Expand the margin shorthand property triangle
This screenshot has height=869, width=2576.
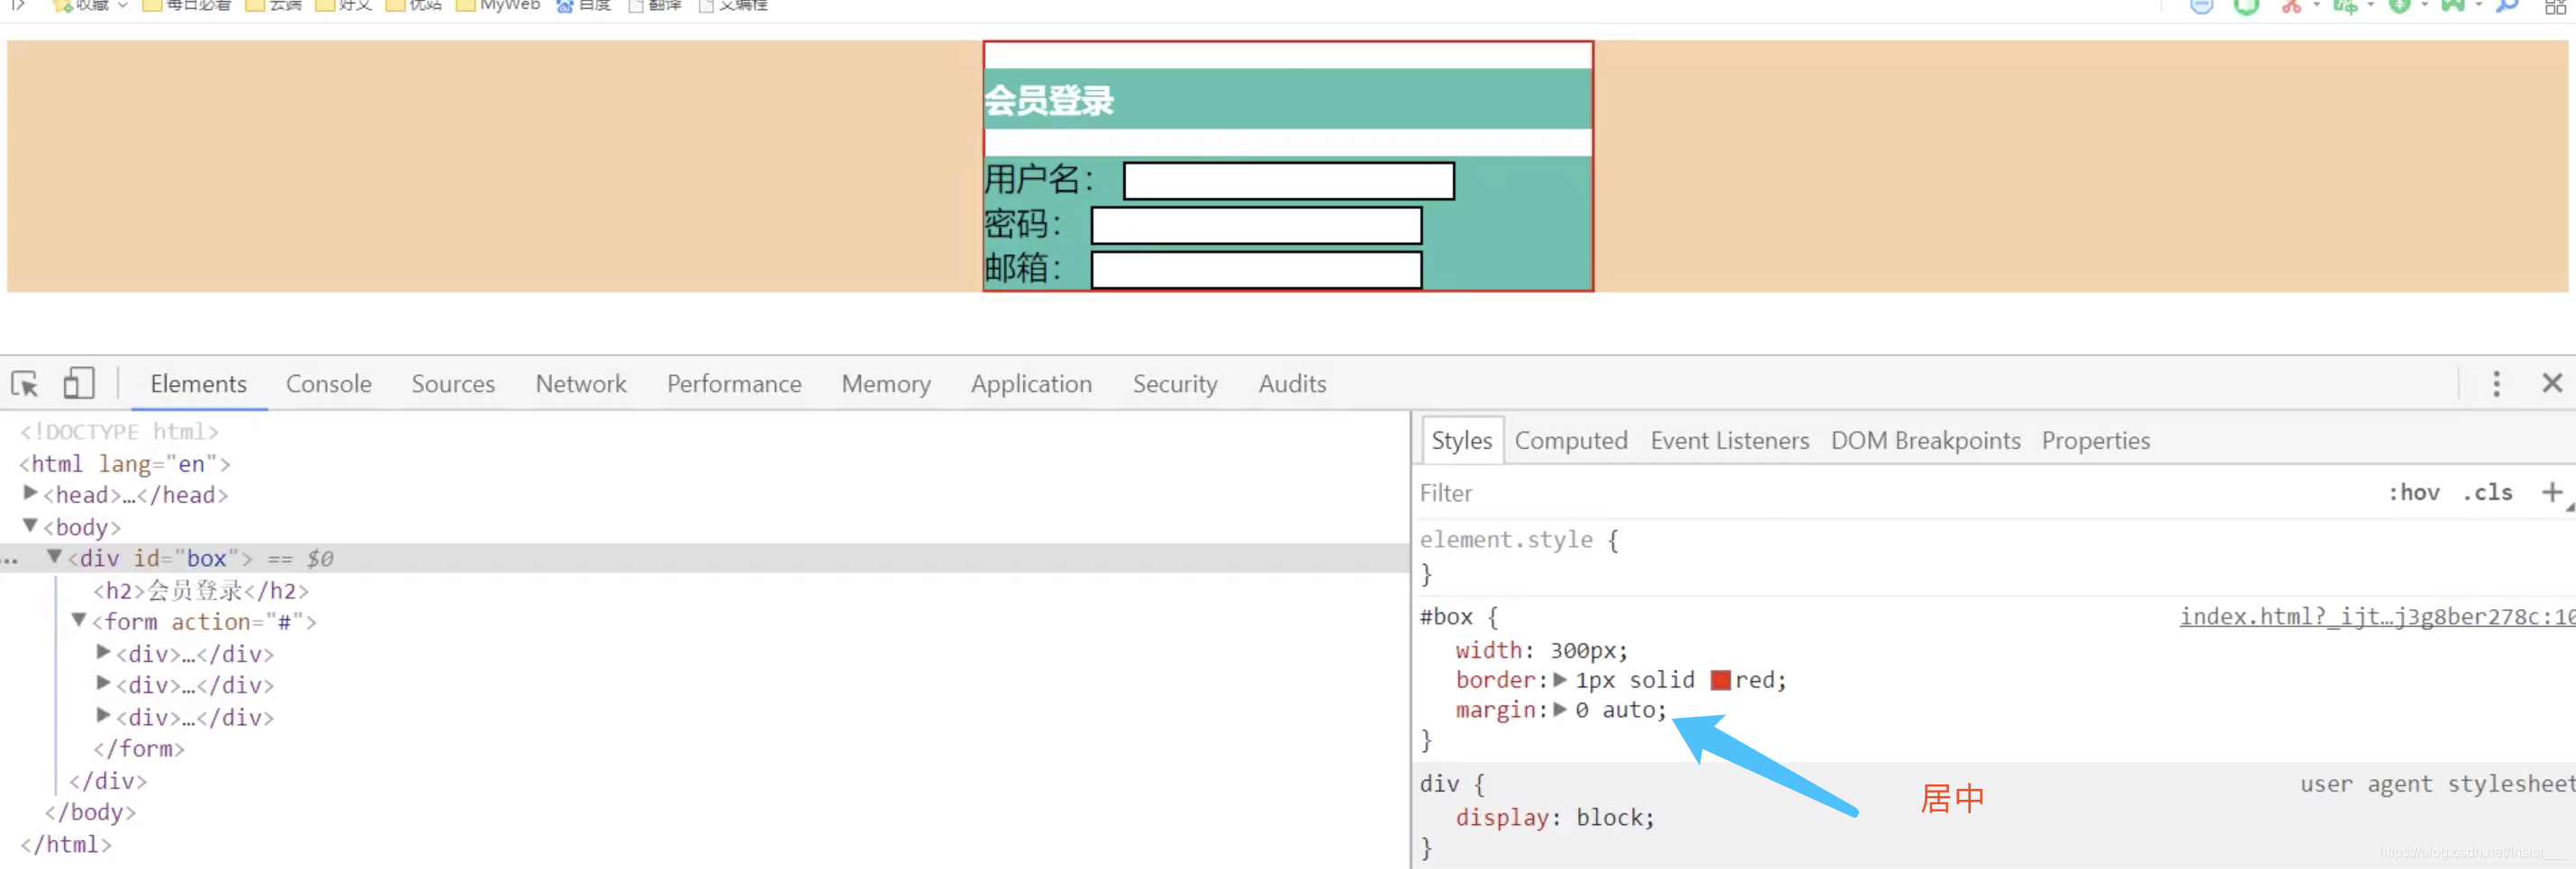(1560, 709)
